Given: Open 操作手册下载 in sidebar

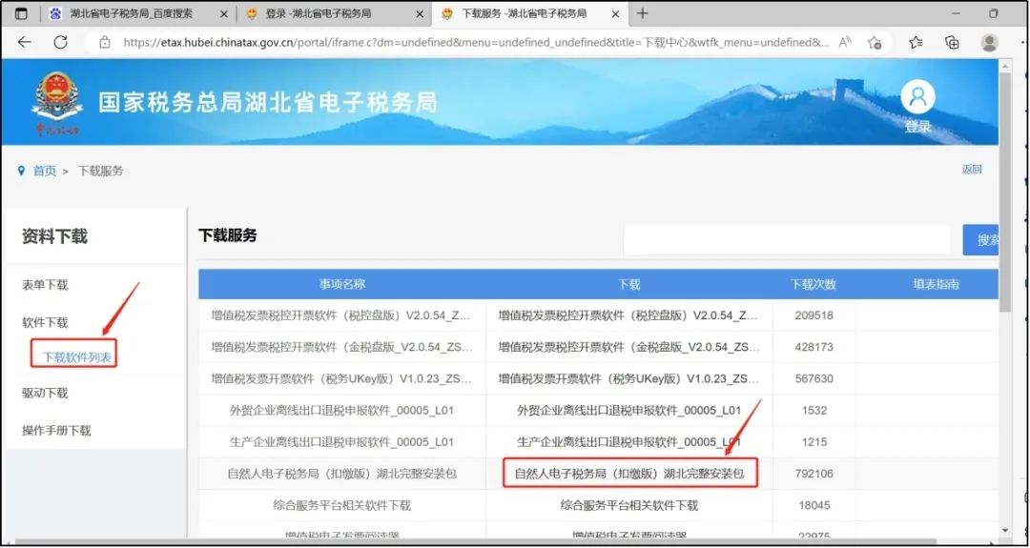Looking at the screenshot, I should tap(56, 431).
